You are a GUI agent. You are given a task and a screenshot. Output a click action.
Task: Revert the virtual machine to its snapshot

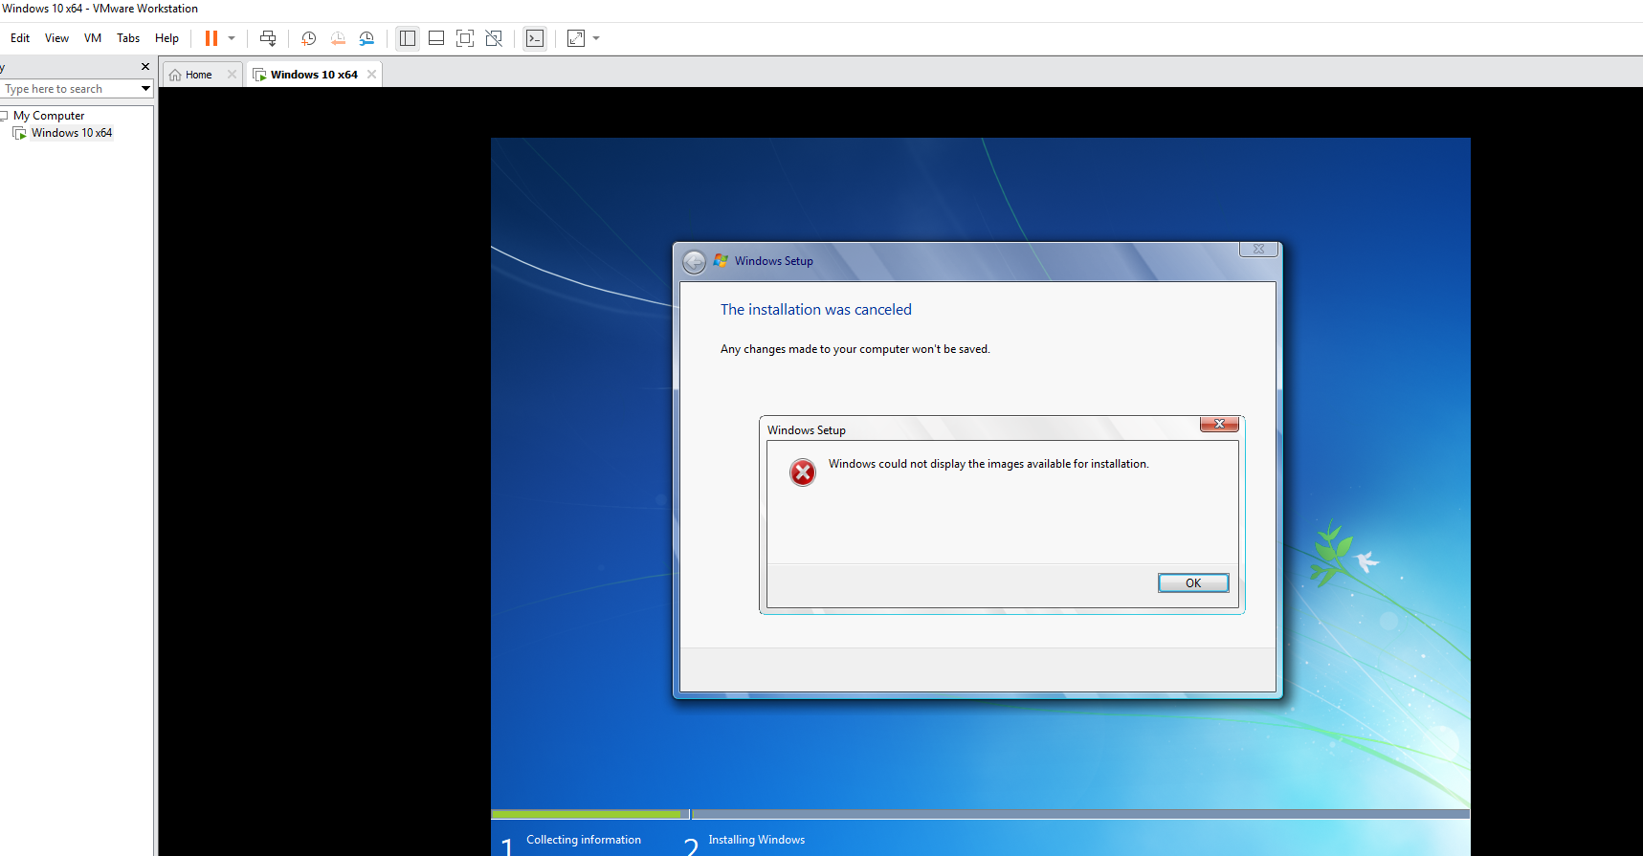point(338,38)
